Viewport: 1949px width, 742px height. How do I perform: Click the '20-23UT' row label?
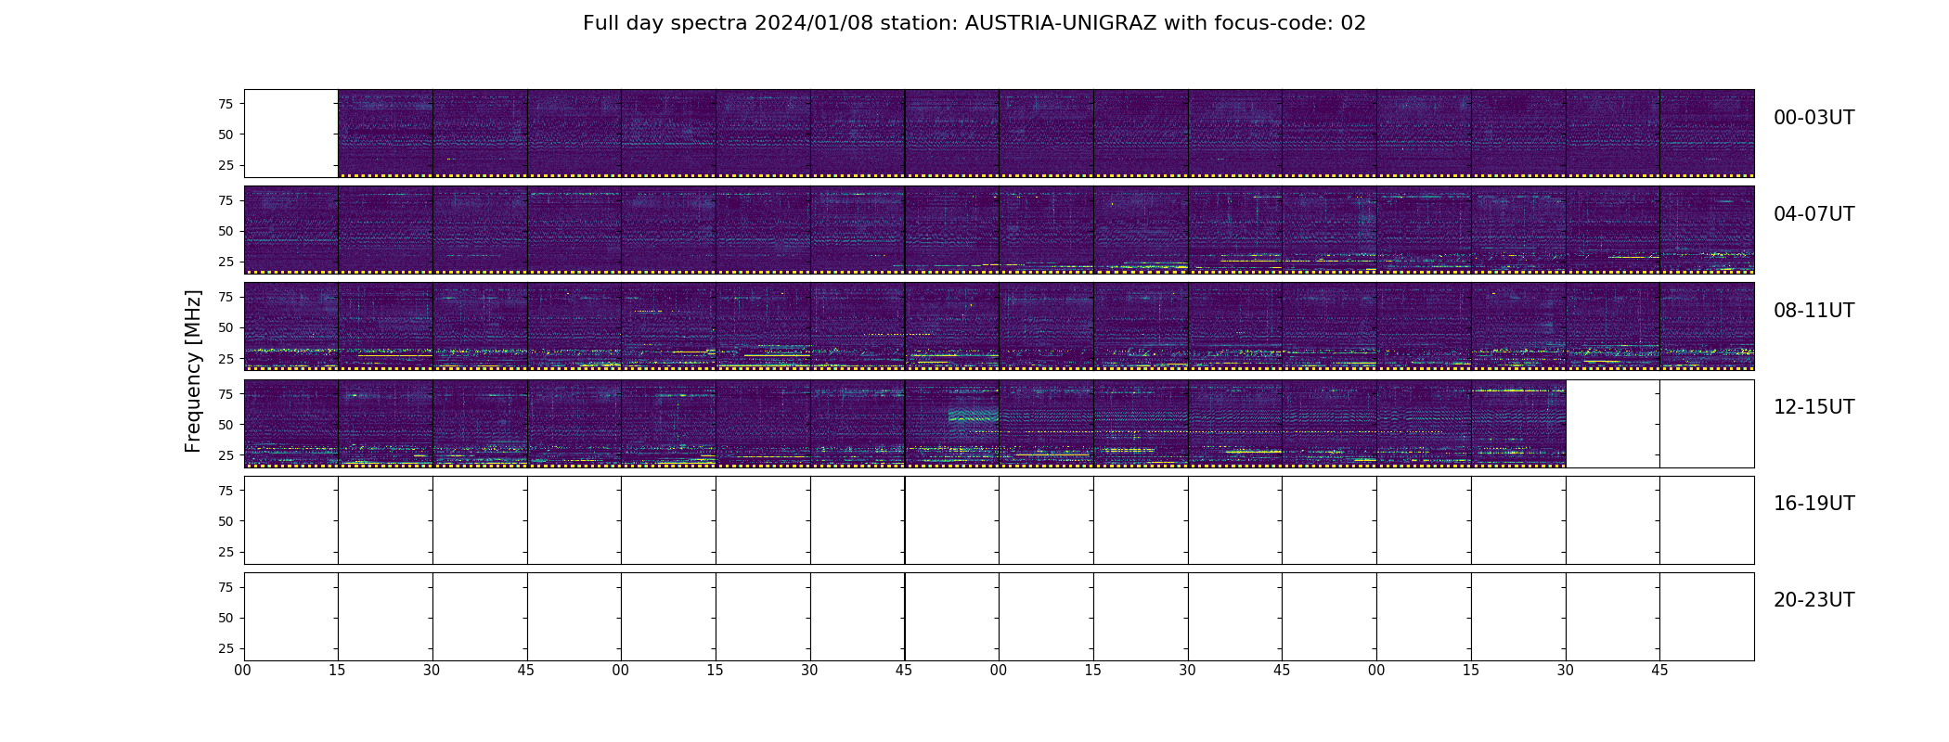point(1813,600)
